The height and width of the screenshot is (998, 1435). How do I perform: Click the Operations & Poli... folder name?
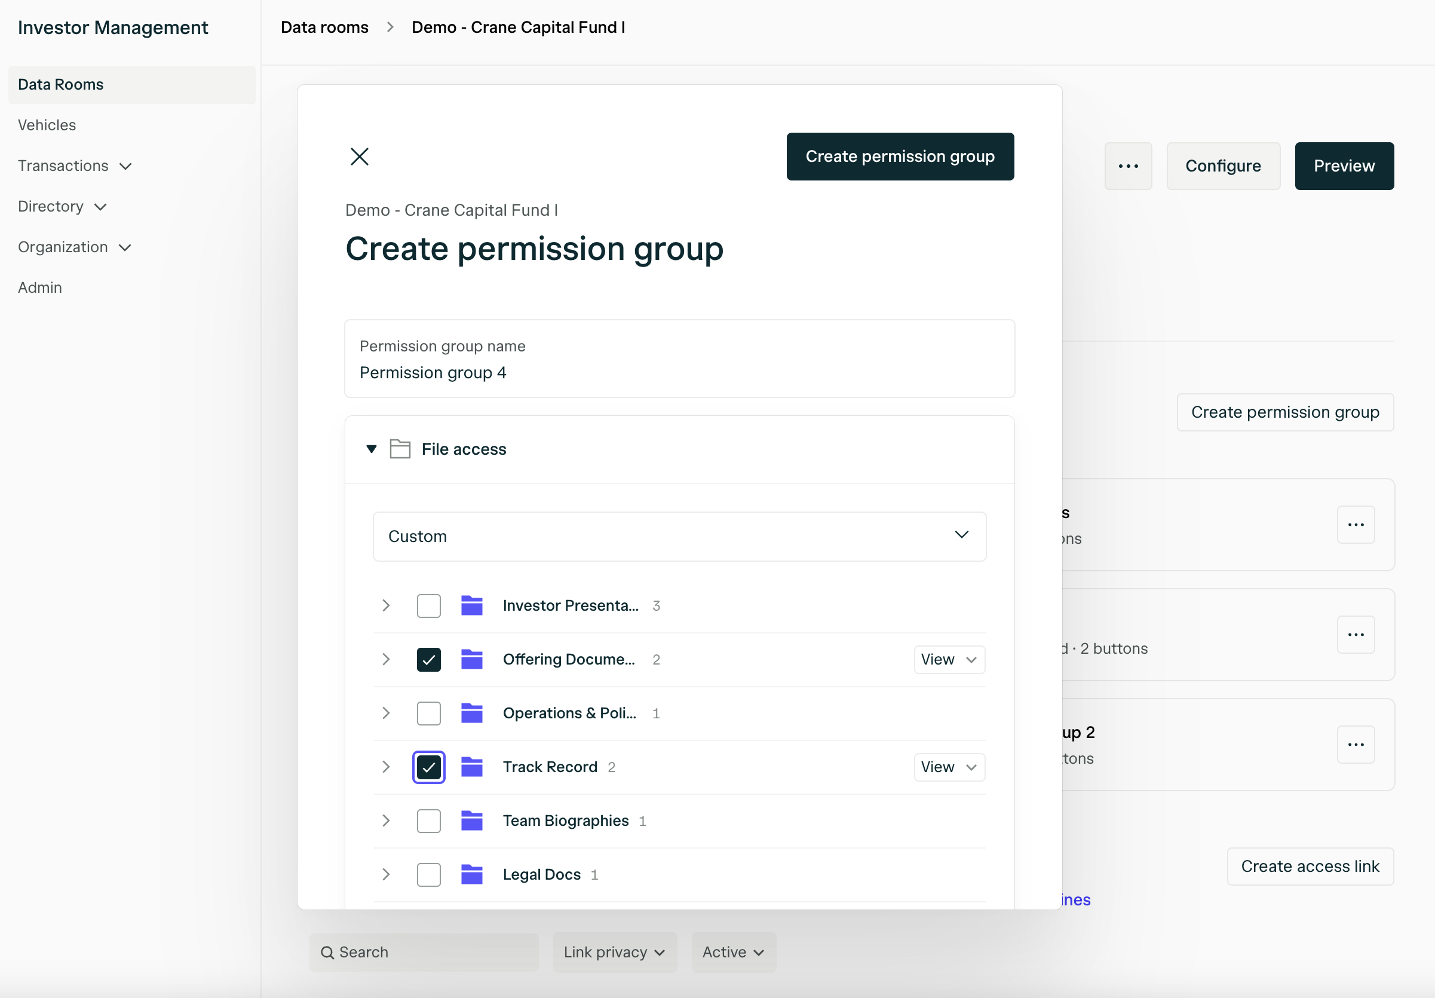coord(569,713)
